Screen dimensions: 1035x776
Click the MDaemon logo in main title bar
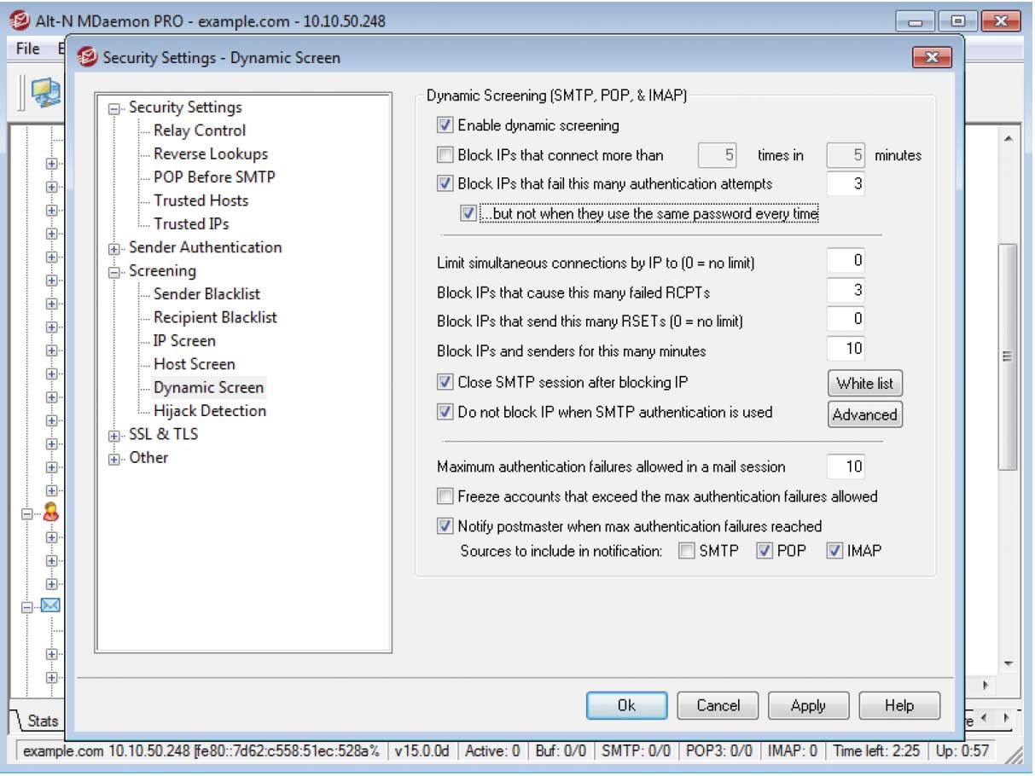[19, 20]
